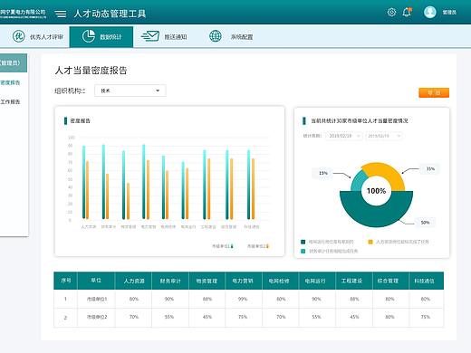Click the orange 导出 export button
Image resolution: width=471 pixels, height=353 pixels.
click(x=434, y=92)
